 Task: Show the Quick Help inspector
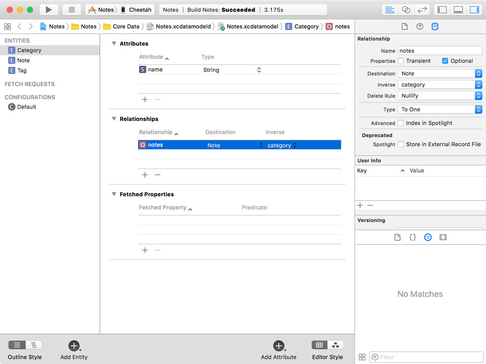(420, 27)
